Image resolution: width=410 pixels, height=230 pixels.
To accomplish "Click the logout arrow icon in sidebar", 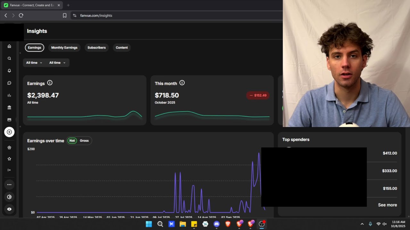I will 9,170.
